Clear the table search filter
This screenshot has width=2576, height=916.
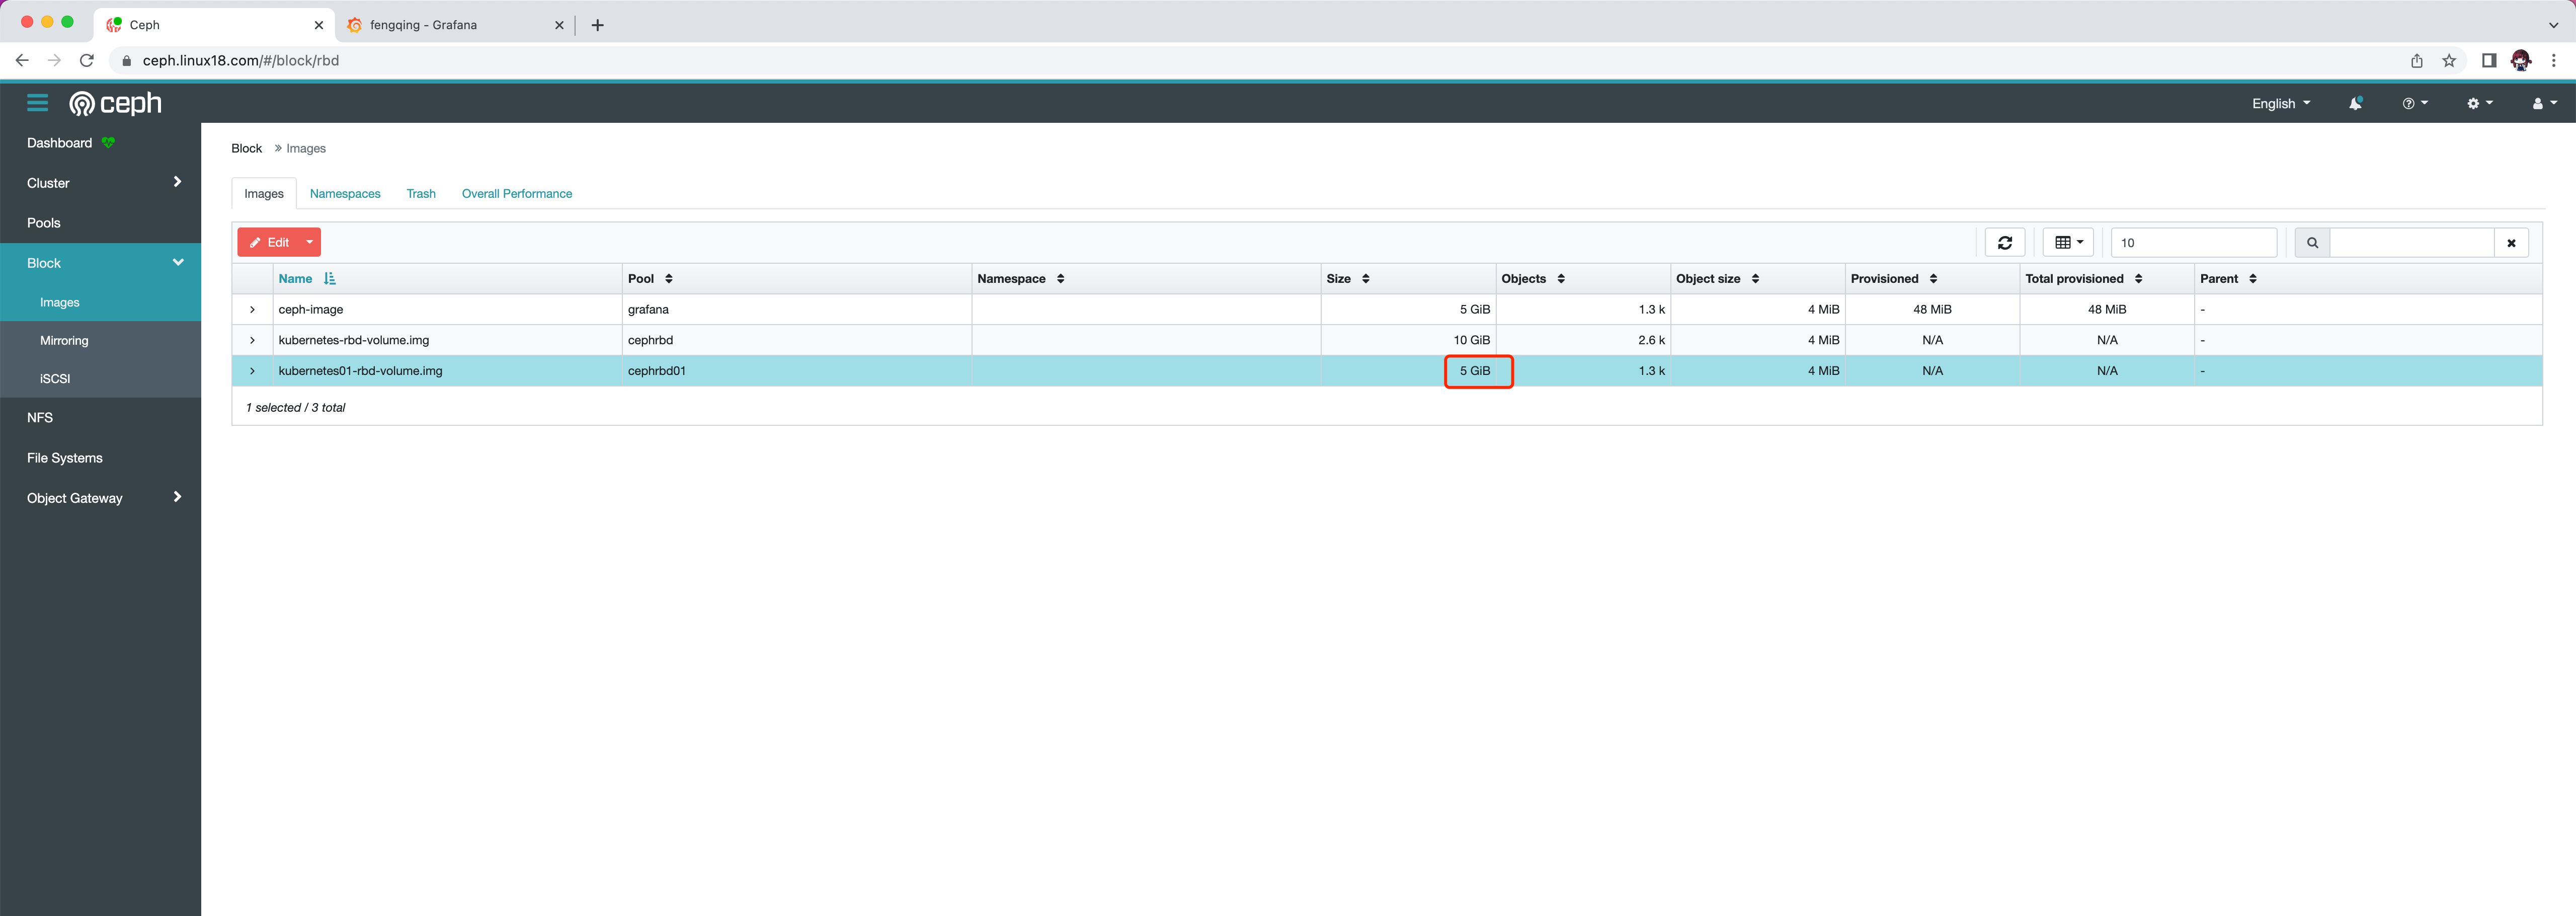(2511, 242)
